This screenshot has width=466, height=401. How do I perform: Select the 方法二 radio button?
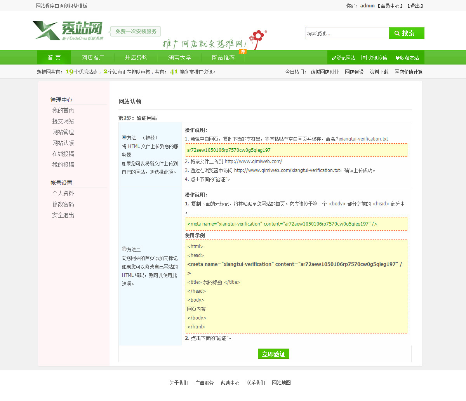(x=124, y=249)
